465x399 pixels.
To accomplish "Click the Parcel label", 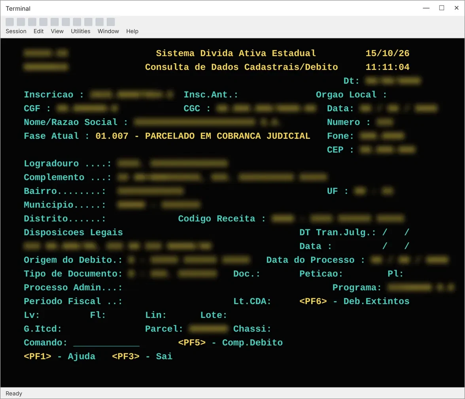I will (x=164, y=329).
